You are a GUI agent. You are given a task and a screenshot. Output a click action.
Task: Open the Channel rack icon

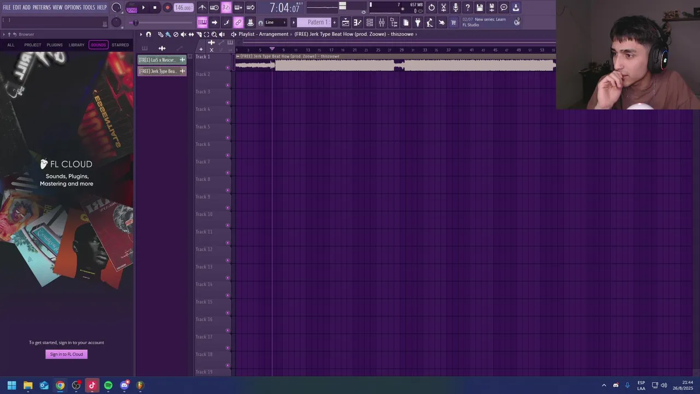click(x=369, y=22)
